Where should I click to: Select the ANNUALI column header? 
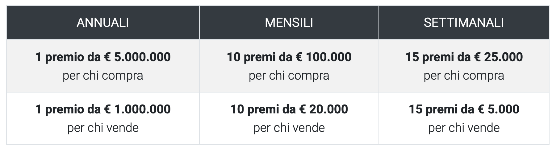pos(103,23)
